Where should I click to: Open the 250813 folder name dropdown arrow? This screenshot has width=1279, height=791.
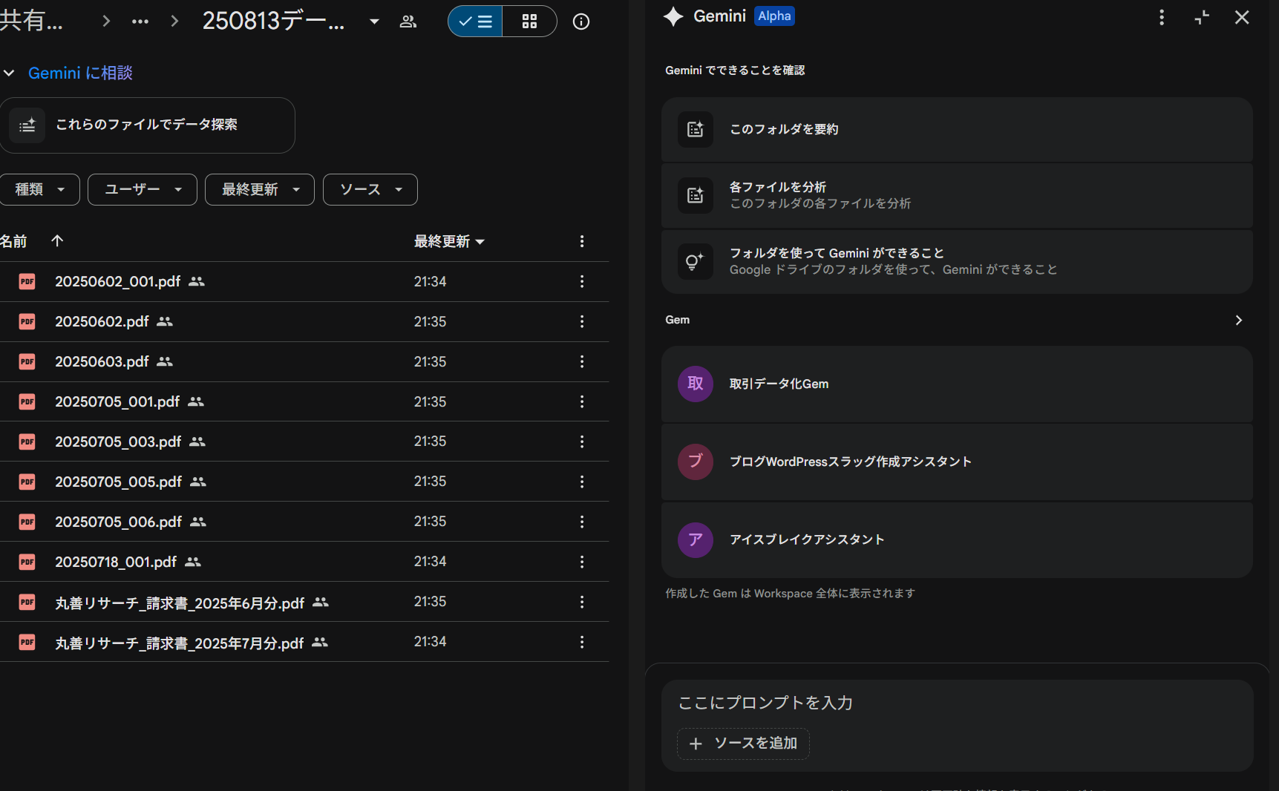point(375,22)
